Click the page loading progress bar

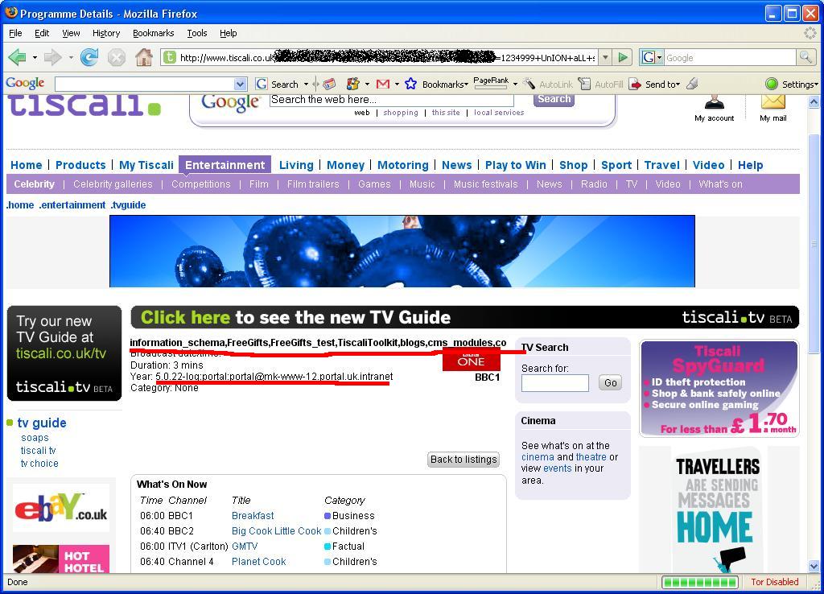(699, 582)
